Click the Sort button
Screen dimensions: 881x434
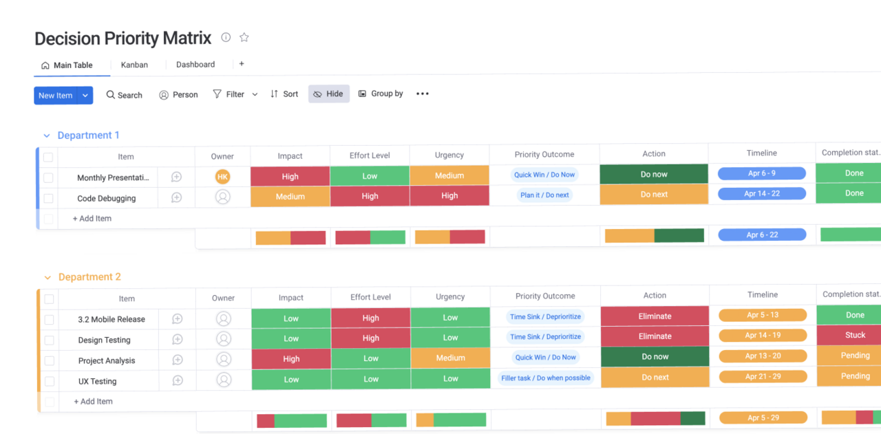click(284, 94)
